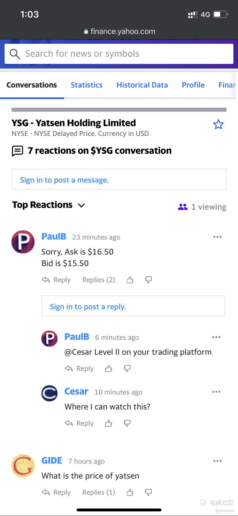
Task: Focus the Search for news or symbols field
Action: tap(119, 54)
